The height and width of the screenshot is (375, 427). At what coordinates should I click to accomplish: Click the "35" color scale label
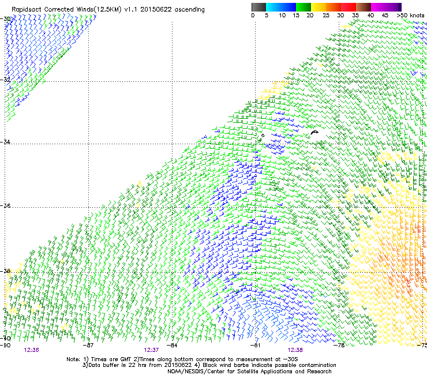[355, 16]
